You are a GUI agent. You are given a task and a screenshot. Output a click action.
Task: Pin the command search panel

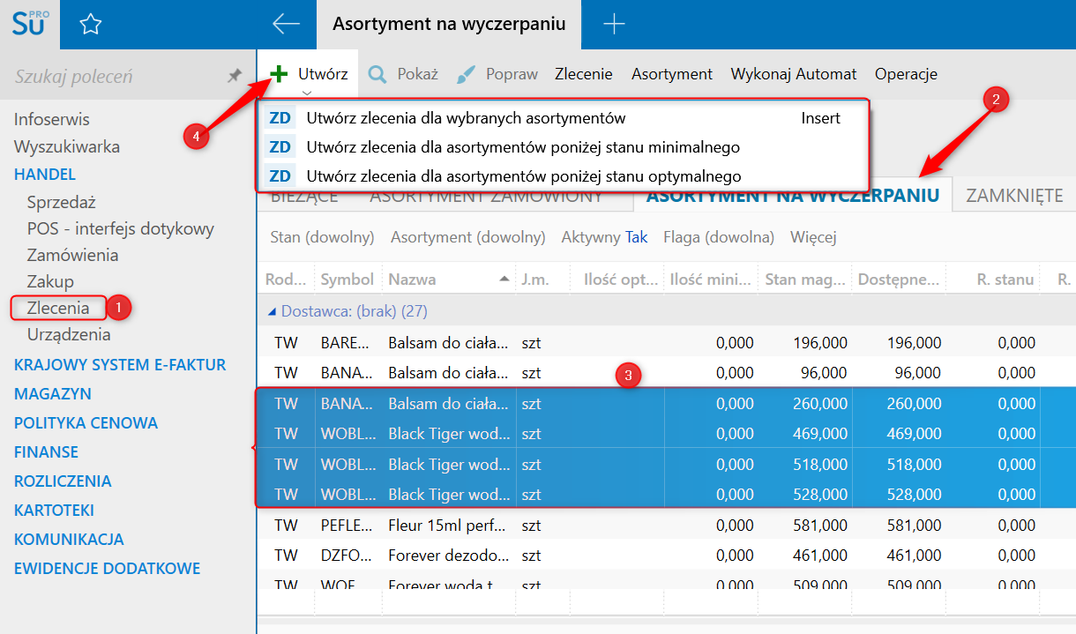point(234,77)
